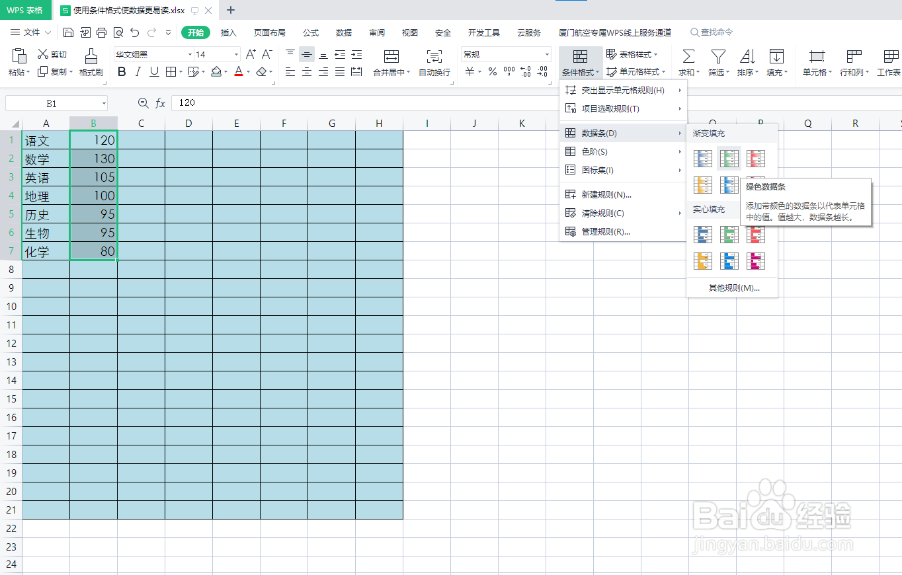Click the Cells (单元格) icon
The width and height of the screenshot is (902, 575).
[817, 56]
